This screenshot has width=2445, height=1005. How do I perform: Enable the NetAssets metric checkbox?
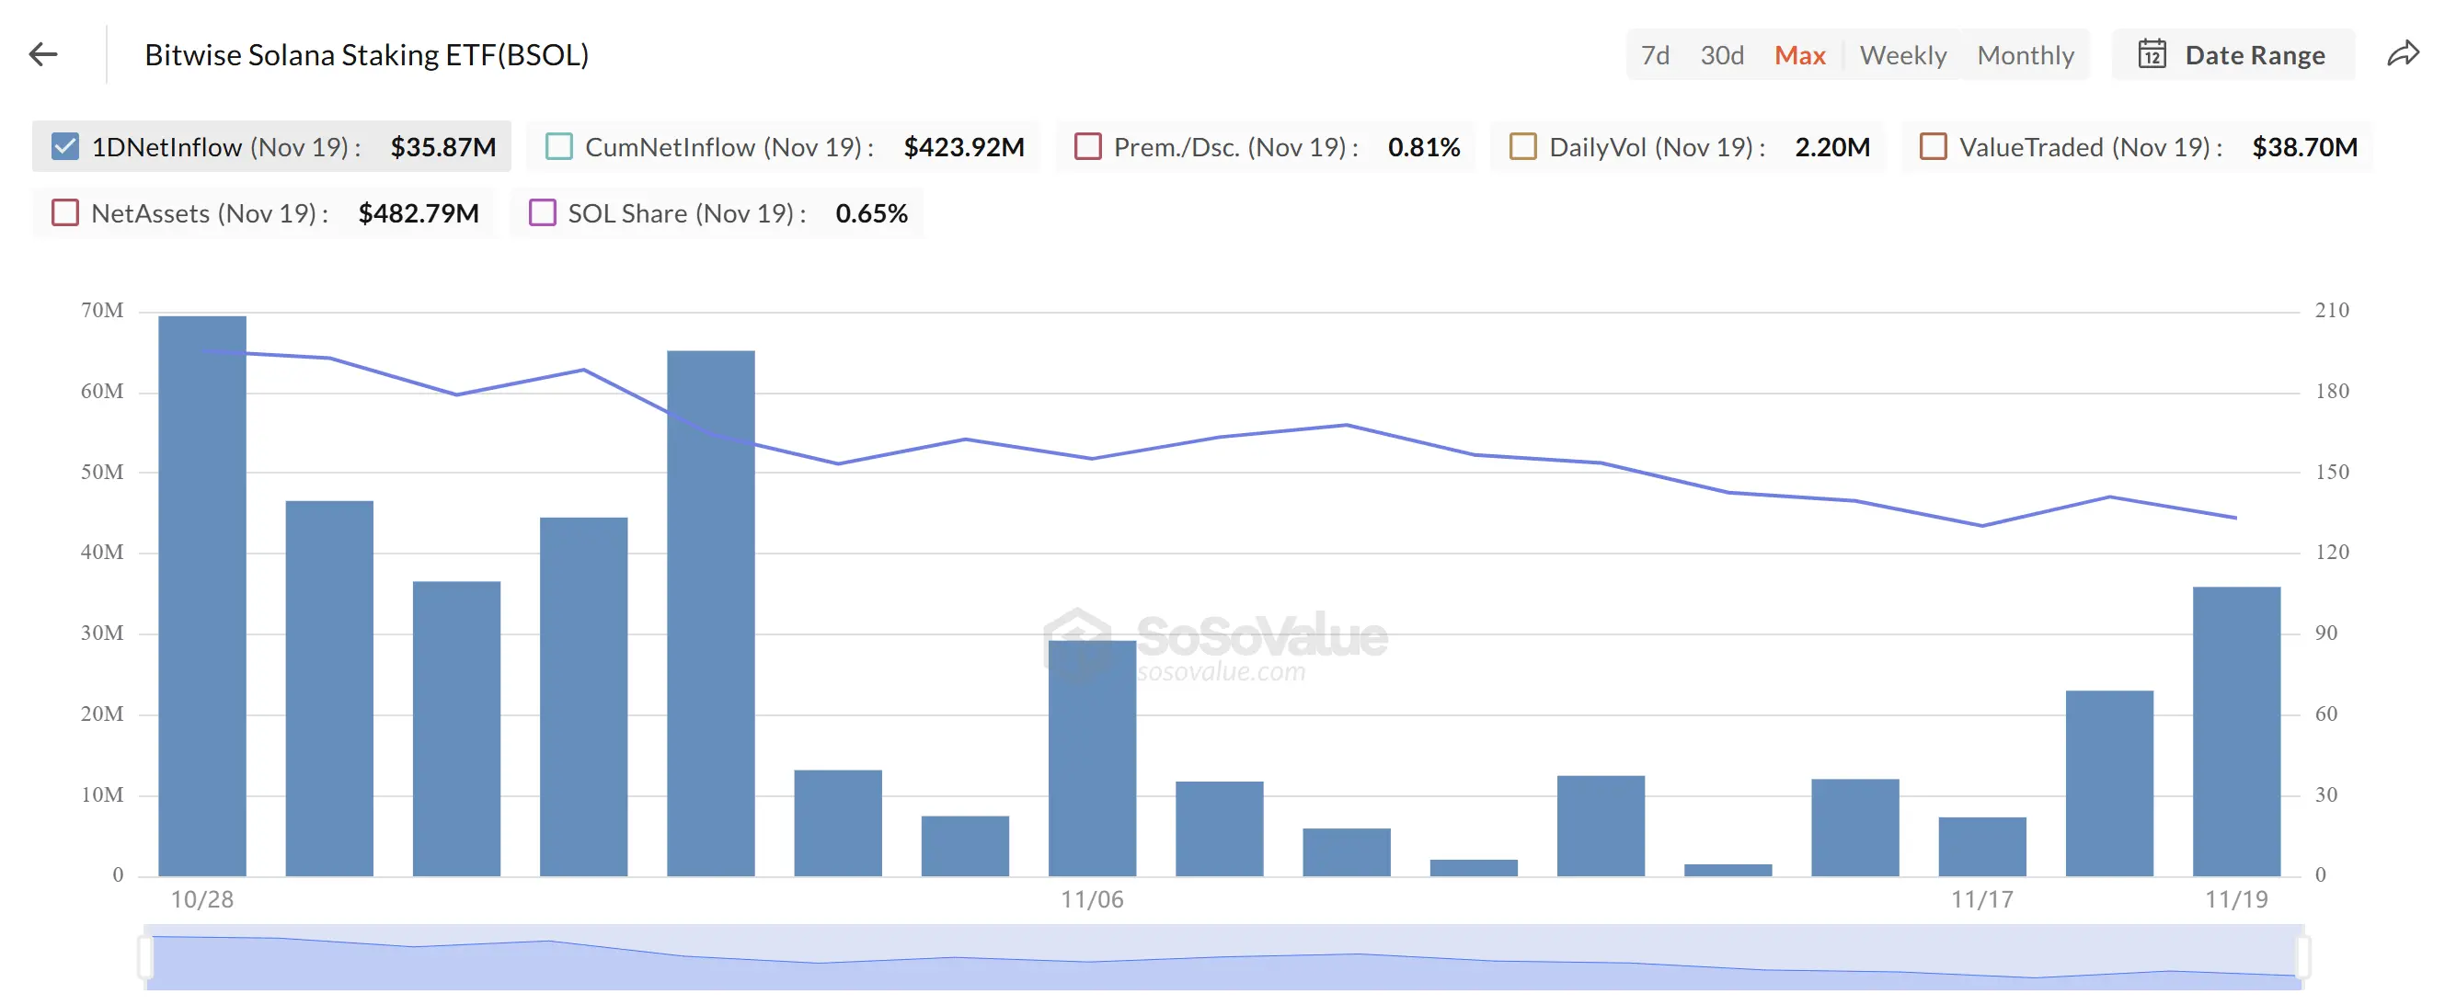coord(64,213)
